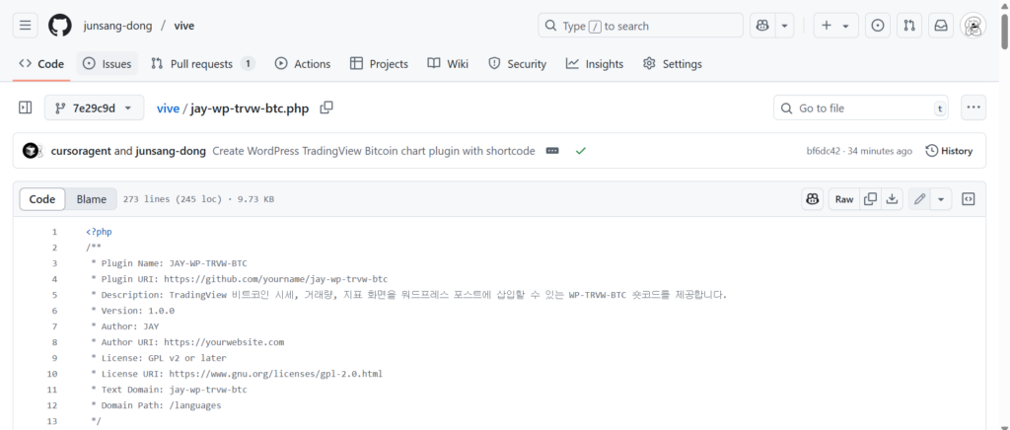The height and width of the screenshot is (430, 1010).
Task: Open junsang-dong link in commit row
Action: point(171,151)
